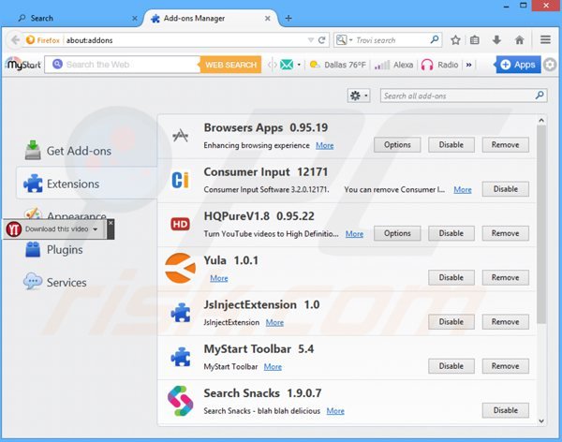This screenshot has height=442, width=562.
Task: Open Options for HQPureV1.8
Action: click(397, 233)
